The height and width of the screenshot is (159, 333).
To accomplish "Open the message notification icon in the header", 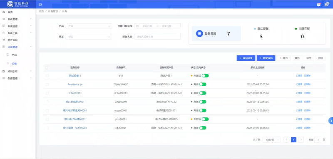I will [319, 5].
